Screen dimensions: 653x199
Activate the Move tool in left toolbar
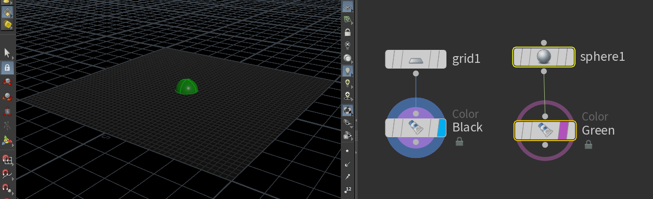7,82
